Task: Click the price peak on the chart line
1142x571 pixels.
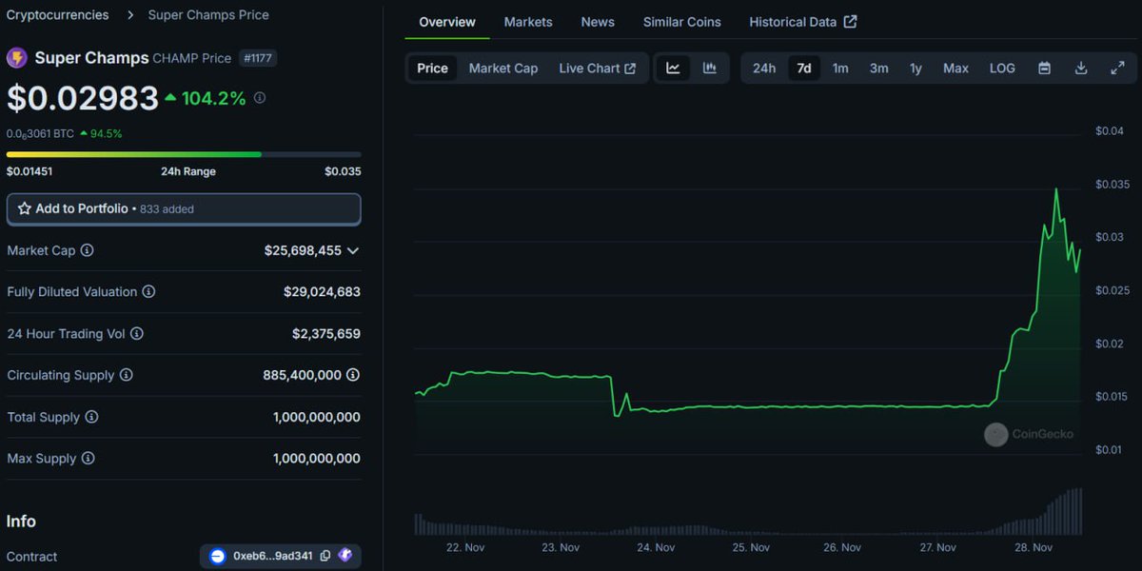Action: 1056,189
